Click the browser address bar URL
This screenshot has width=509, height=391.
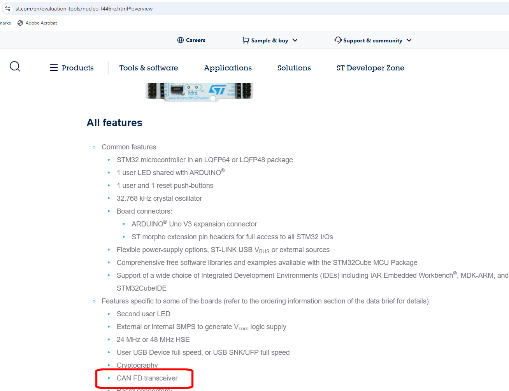point(84,8)
